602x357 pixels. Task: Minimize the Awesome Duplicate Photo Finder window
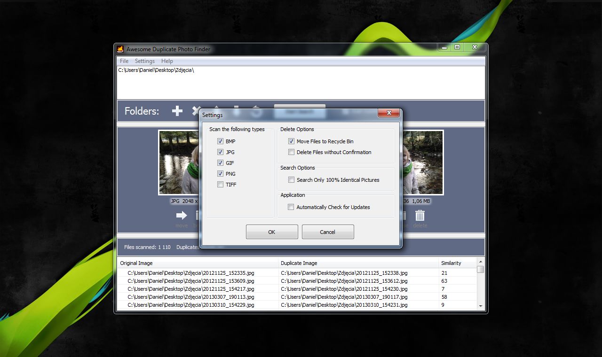(x=444, y=47)
